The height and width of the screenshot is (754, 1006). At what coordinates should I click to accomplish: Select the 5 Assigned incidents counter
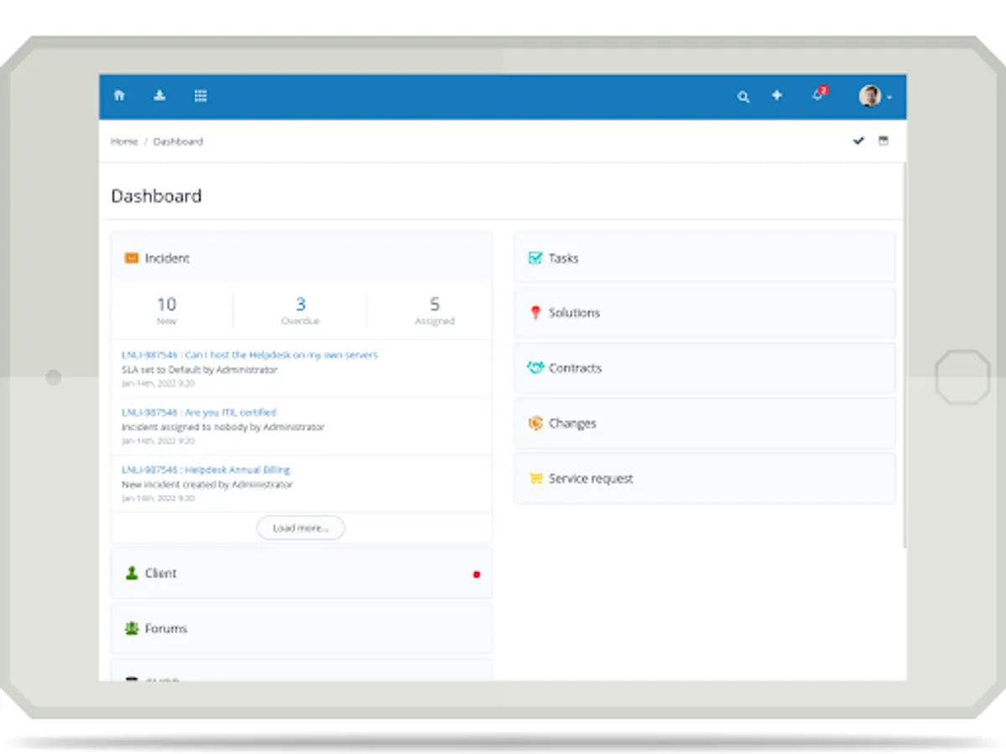(434, 310)
